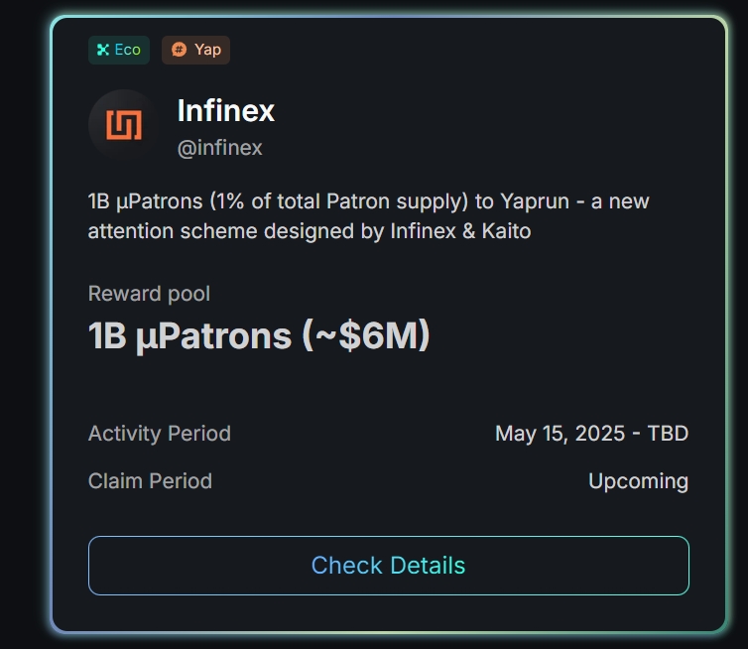
Task: Click the Eco tag cross-arrows icon
Action: tap(102, 50)
